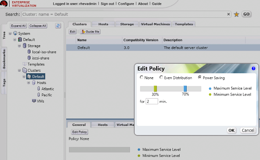This screenshot has height=160, width=260.
Task: Click the minutes input field
Action: tap(152, 101)
